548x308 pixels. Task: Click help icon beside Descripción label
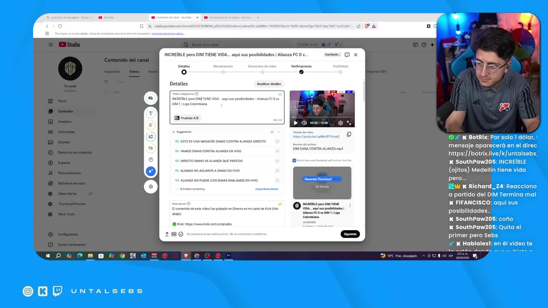point(188,204)
